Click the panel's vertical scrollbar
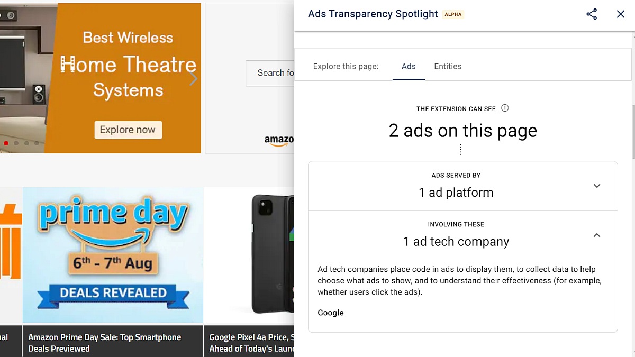The image size is (635, 357). point(632,132)
